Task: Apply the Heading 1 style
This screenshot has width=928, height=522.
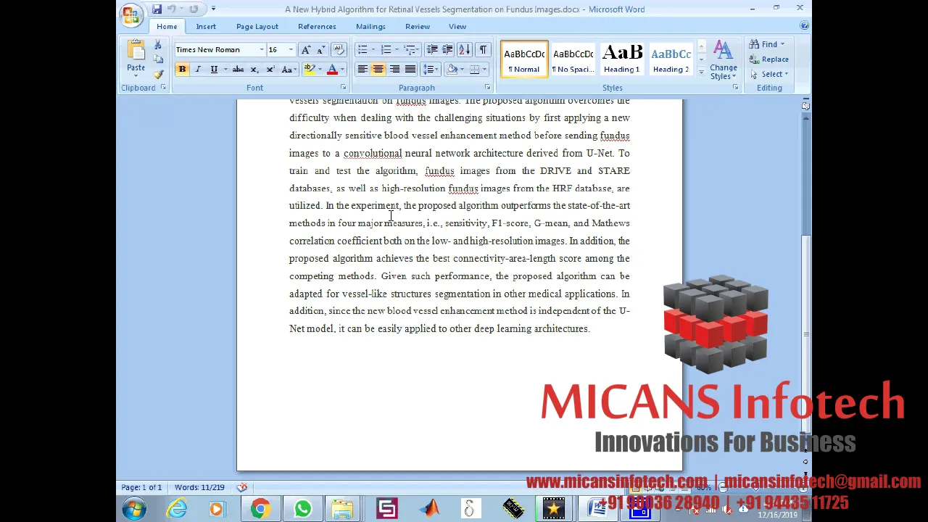Action: (621, 59)
